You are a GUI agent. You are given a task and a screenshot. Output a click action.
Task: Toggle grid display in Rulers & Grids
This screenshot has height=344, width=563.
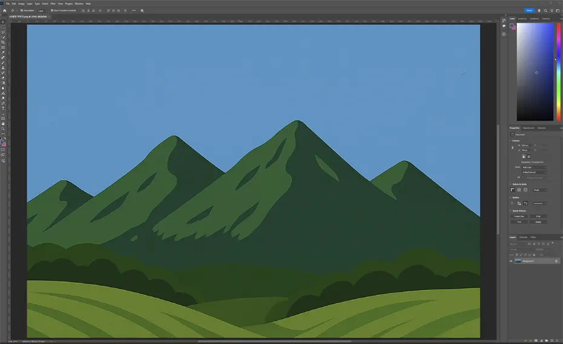click(519, 190)
